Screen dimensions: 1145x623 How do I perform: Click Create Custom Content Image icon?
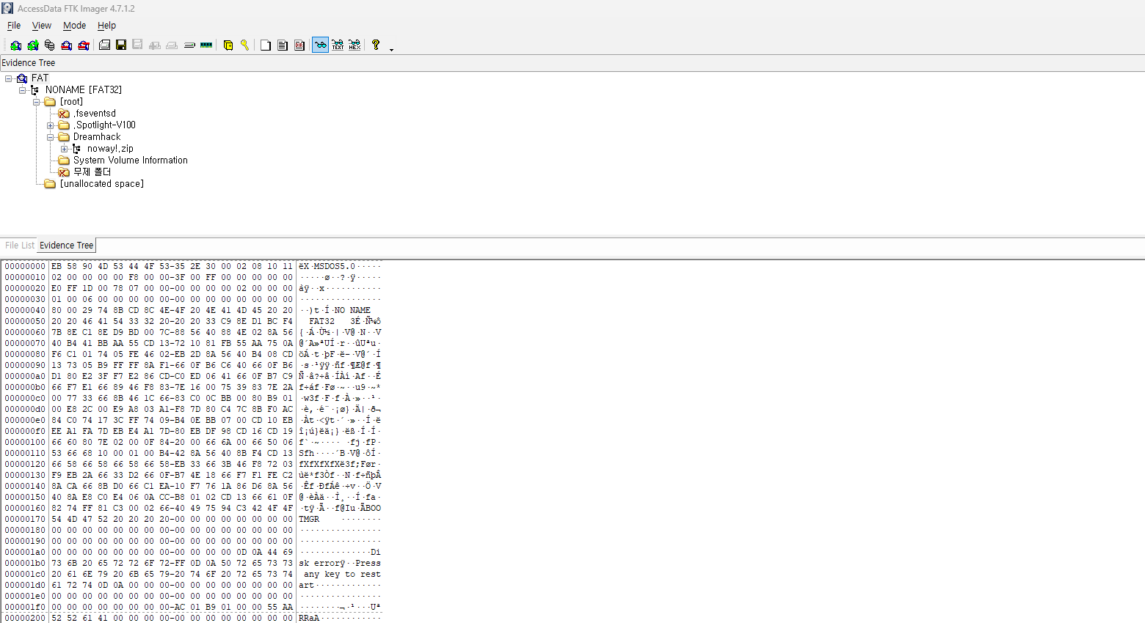(x=172, y=45)
